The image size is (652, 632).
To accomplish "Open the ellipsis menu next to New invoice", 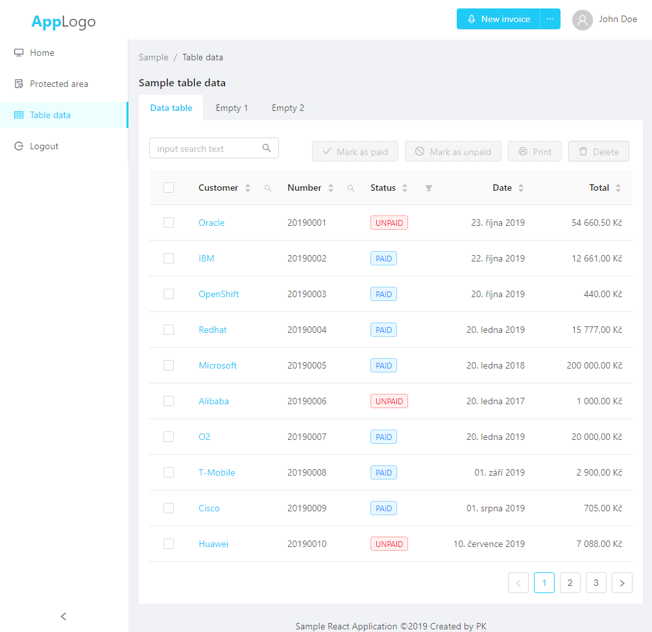I will pos(550,19).
